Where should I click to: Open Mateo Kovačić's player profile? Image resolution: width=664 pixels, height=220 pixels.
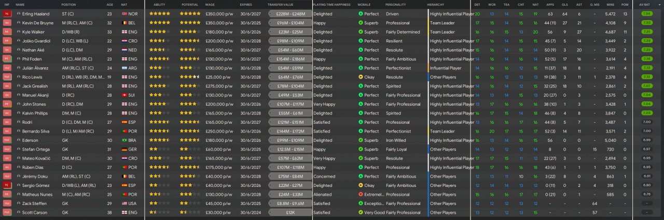coord(35,158)
